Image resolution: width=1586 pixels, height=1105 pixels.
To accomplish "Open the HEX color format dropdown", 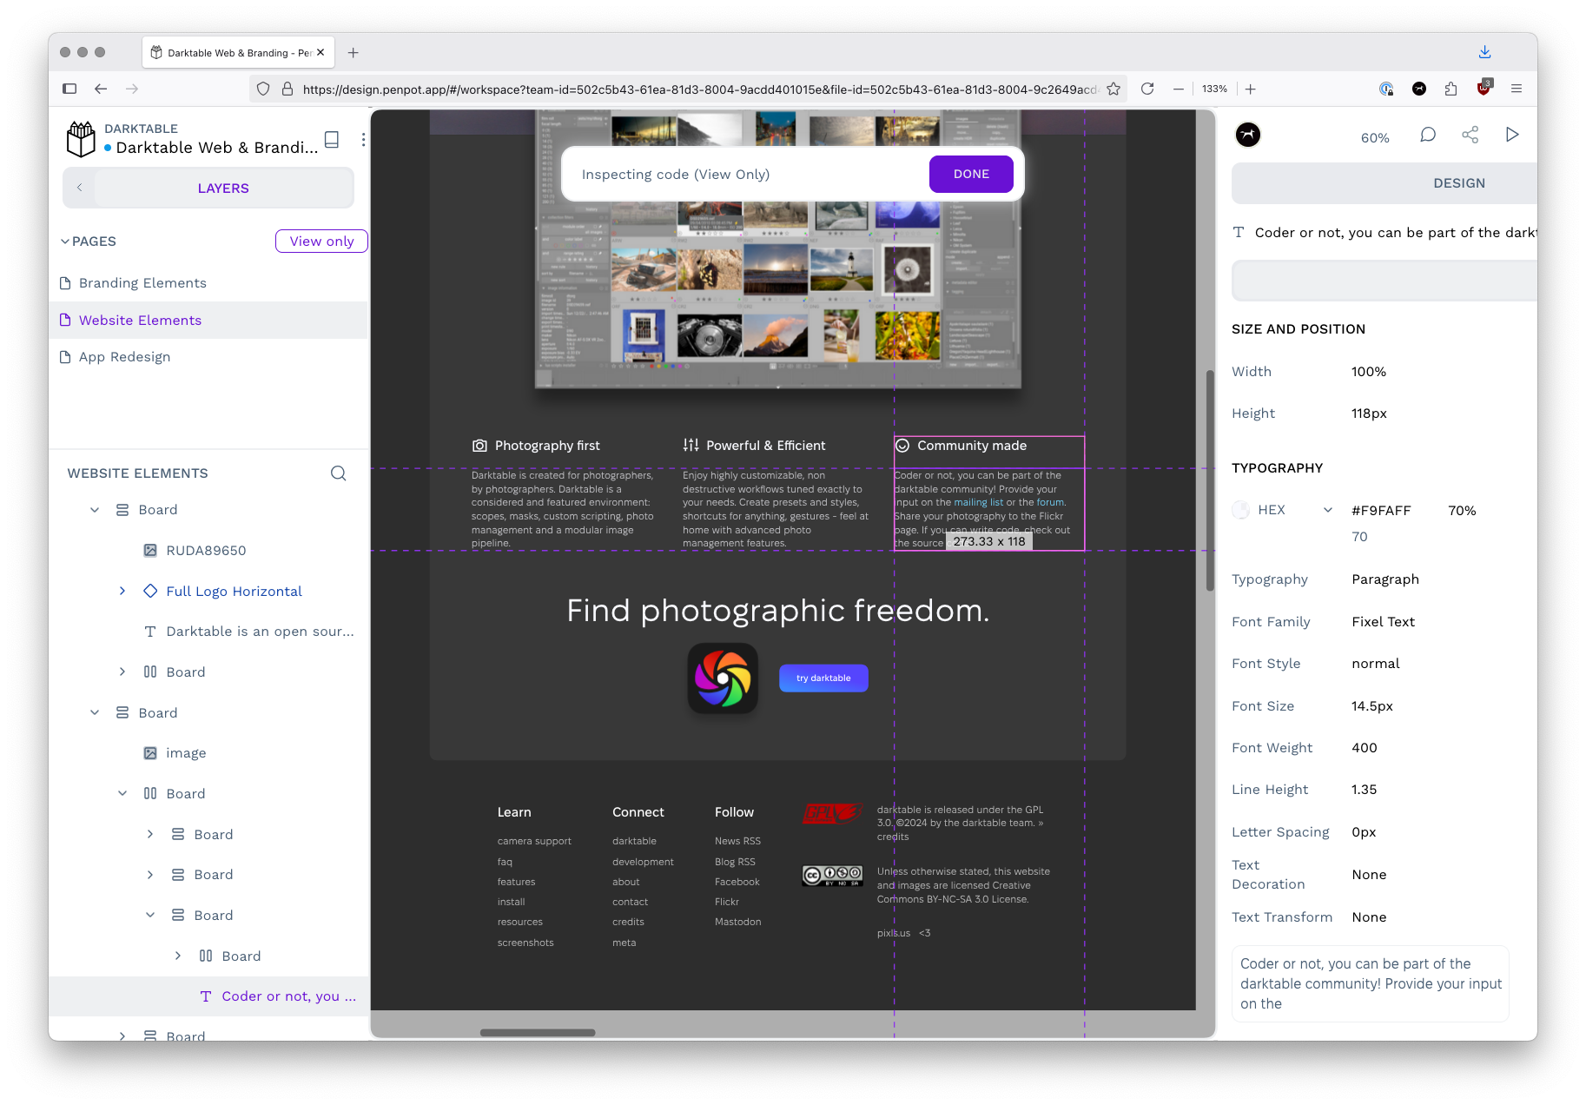I will (x=1327, y=510).
